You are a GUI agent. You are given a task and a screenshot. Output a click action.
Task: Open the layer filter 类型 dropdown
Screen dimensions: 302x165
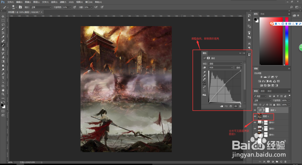point(260,96)
